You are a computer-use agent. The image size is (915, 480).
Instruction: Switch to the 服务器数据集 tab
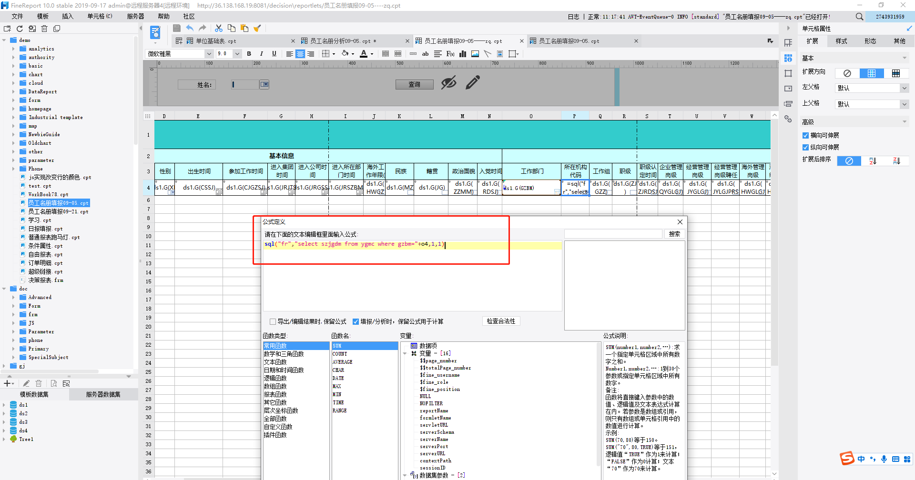103,394
